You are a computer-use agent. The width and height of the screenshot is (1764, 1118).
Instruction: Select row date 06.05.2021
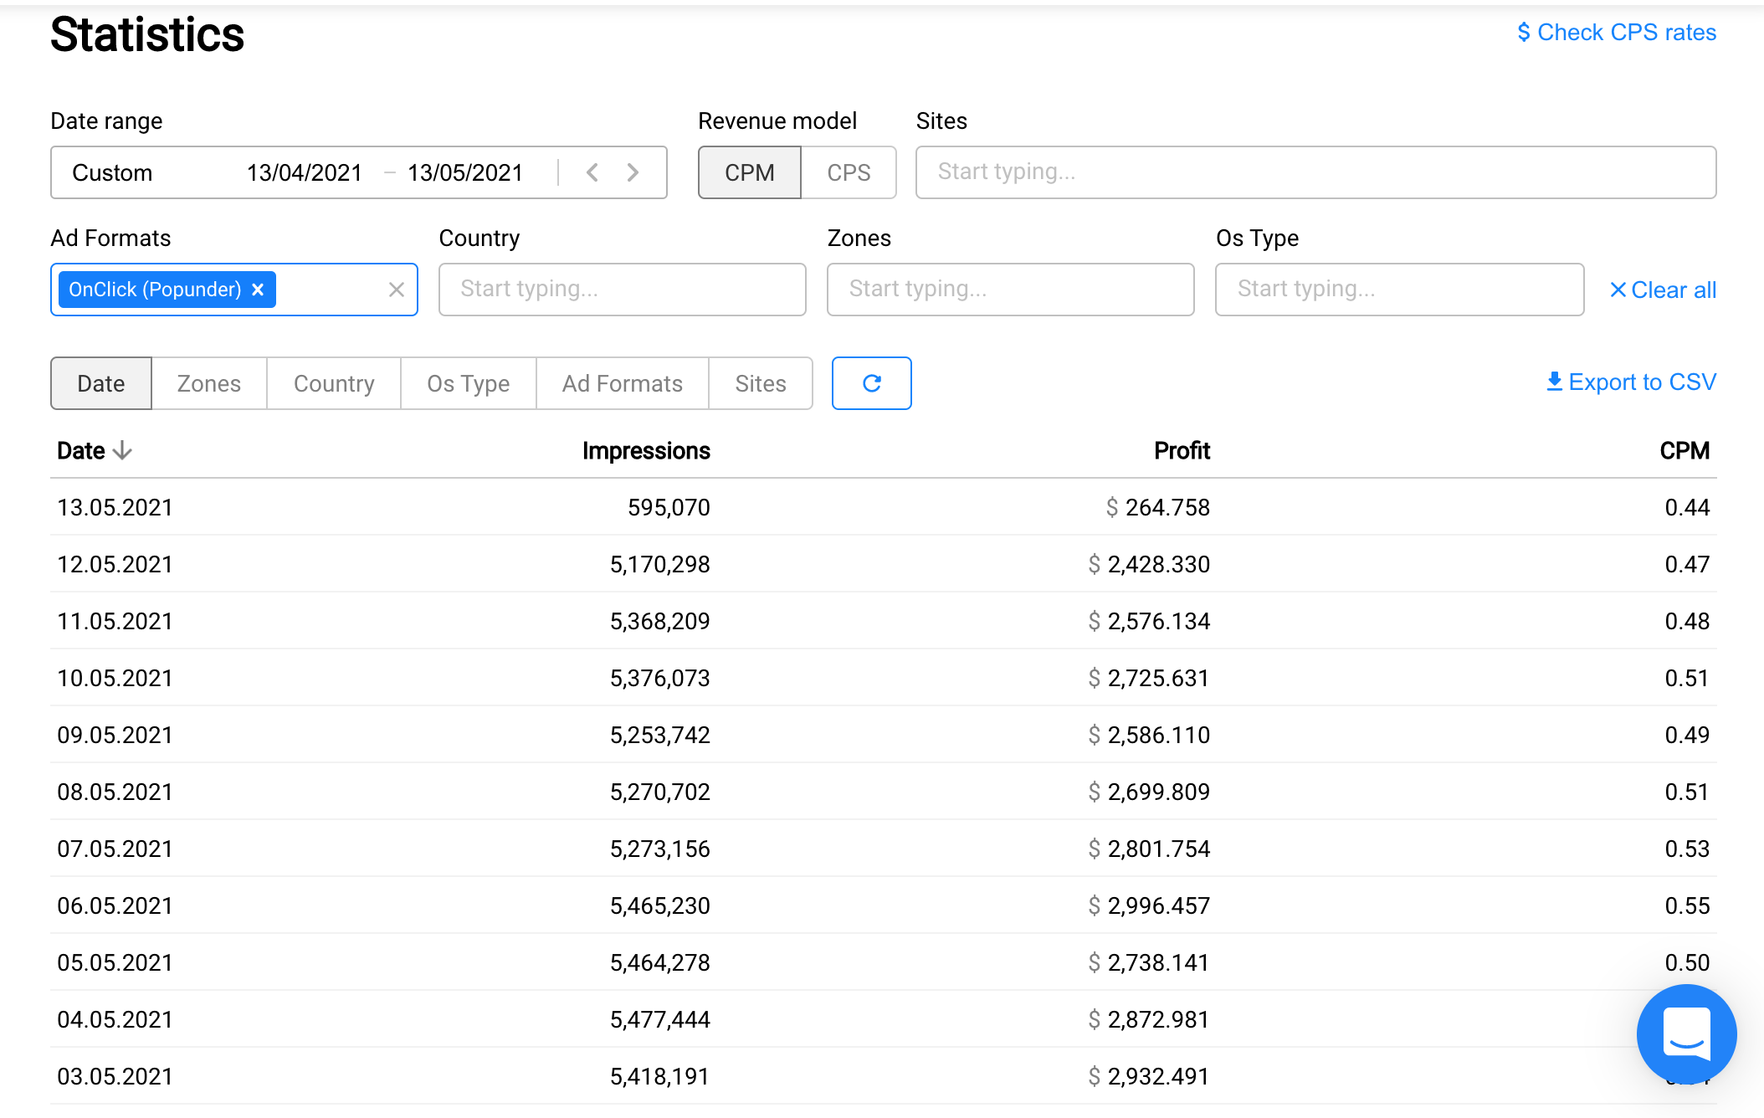point(115,906)
